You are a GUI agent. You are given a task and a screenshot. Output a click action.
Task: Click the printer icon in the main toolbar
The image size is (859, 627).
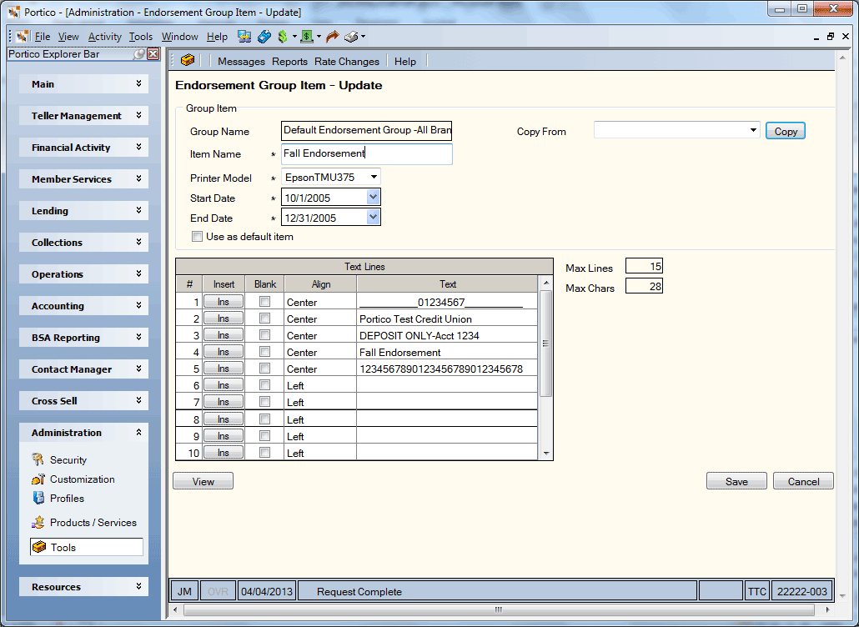(x=351, y=37)
